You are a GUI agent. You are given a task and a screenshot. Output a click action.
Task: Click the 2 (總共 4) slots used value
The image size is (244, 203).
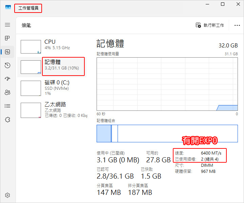(x=210, y=159)
